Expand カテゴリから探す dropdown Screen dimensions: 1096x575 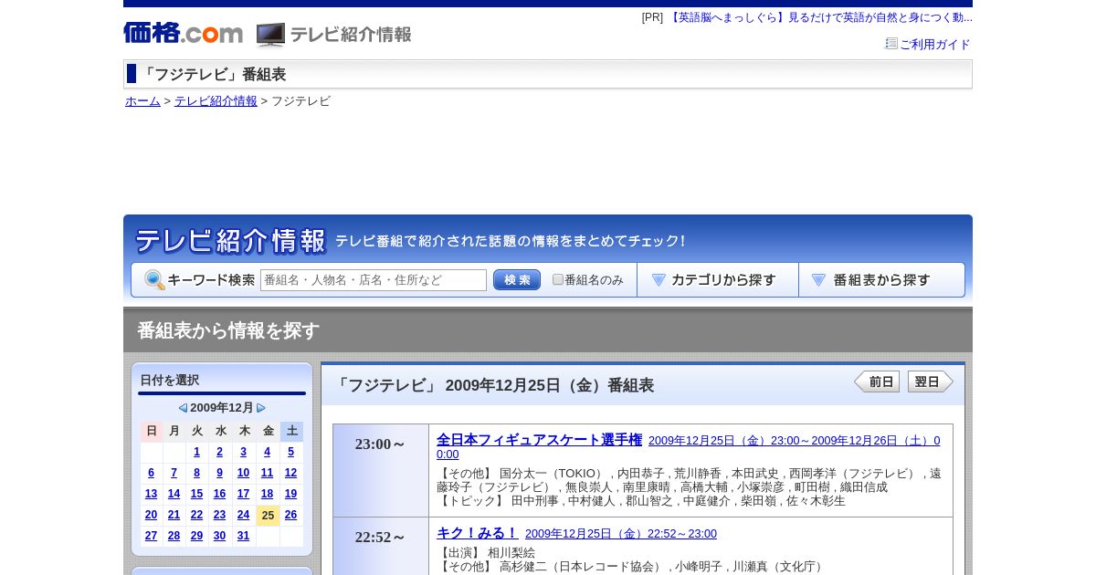(718, 280)
